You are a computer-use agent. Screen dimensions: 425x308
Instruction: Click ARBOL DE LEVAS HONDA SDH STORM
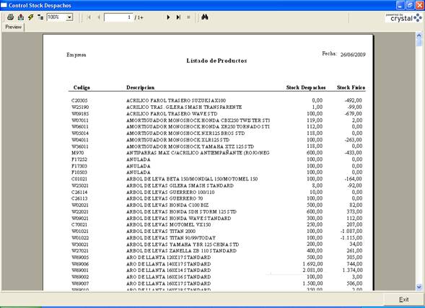pyautogui.click(x=181, y=211)
